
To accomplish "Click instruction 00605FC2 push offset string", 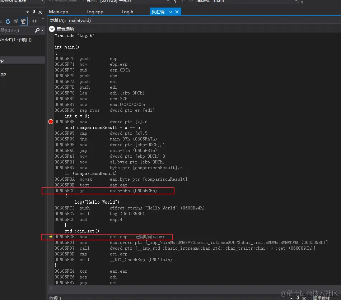I will (130, 208).
